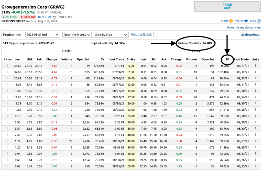
Task: Open calls links menu for 30.00 strike row
Action: (x=7, y=122)
